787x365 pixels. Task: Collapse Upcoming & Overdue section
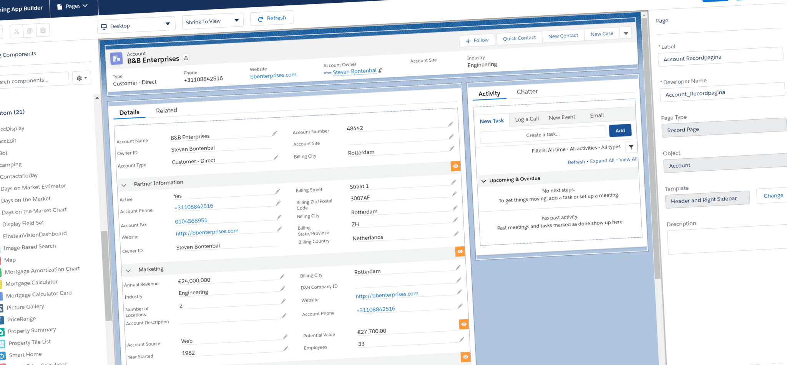click(x=483, y=181)
